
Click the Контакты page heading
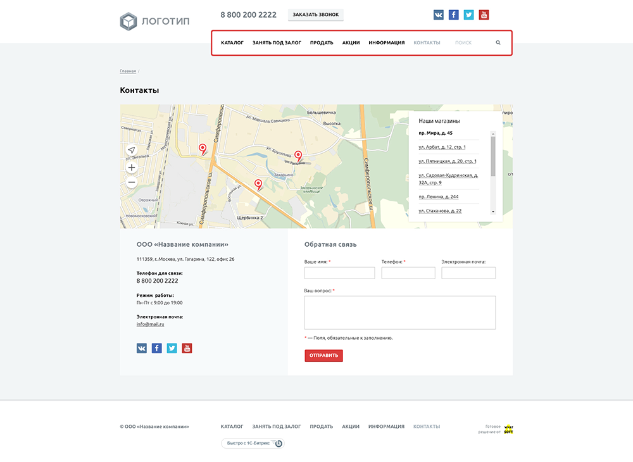coord(139,91)
